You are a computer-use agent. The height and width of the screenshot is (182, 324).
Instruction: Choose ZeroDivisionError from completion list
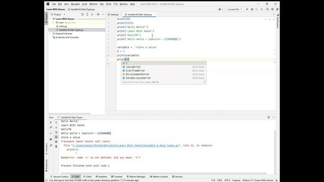pos(164,78)
